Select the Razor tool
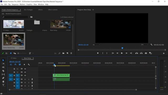 pyautogui.click(x=3, y=71)
